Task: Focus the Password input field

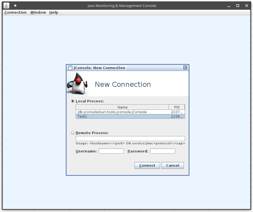Action: click(163, 151)
